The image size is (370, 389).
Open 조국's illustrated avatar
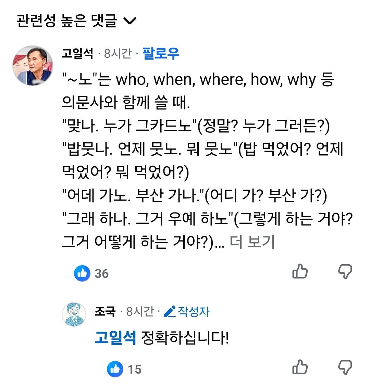[x=74, y=314]
